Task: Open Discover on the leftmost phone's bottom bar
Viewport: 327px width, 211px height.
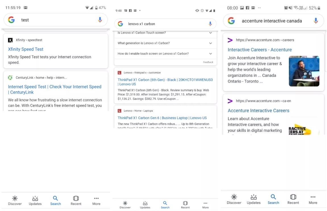Action: (15, 200)
